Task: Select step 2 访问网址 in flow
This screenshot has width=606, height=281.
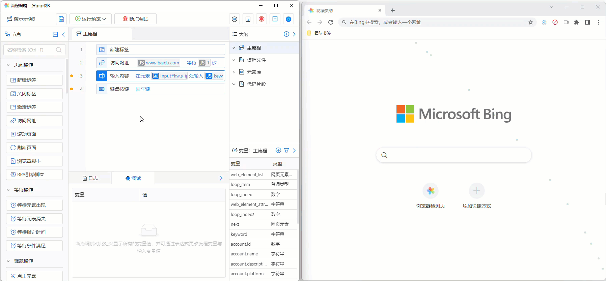Action: (161, 63)
